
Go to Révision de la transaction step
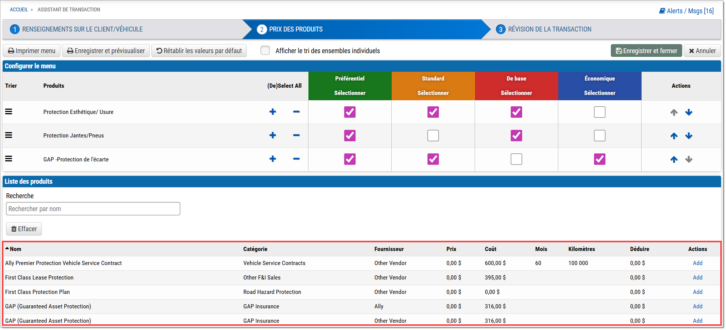549,29
